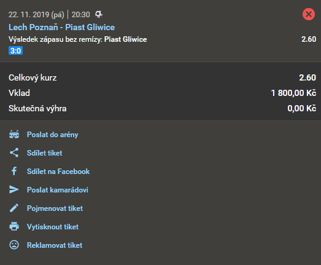This screenshot has width=321, height=265.
Task: Click the 2.60 odds next to Piast Gliwice
Action: [309, 39]
